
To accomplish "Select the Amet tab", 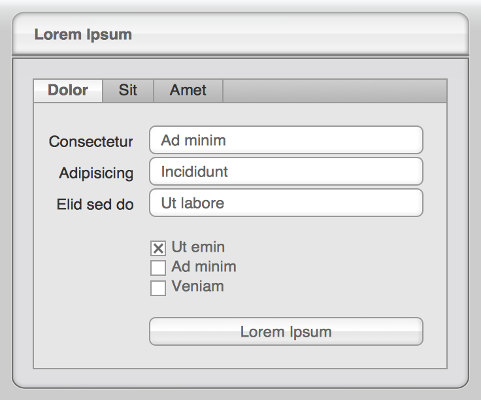I will 188,90.
